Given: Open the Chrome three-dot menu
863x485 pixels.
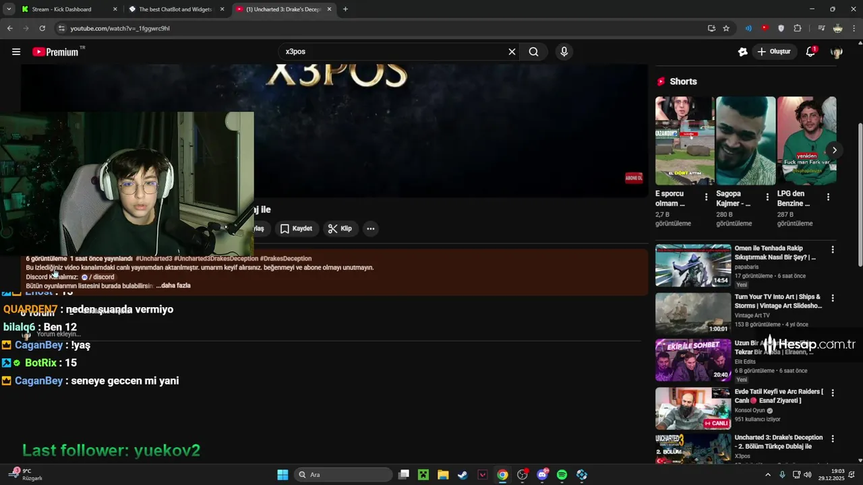Looking at the screenshot, I should (854, 28).
